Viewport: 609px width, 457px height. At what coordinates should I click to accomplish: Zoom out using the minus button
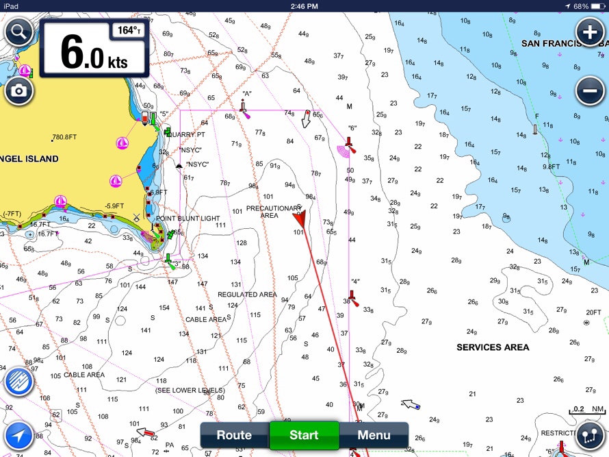[589, 90]
